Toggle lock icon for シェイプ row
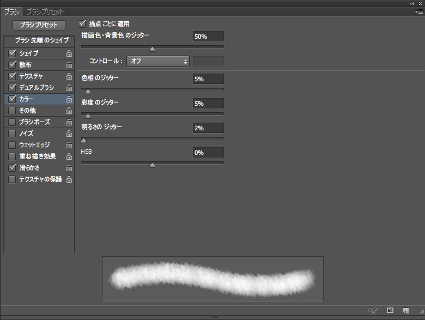 69,53
